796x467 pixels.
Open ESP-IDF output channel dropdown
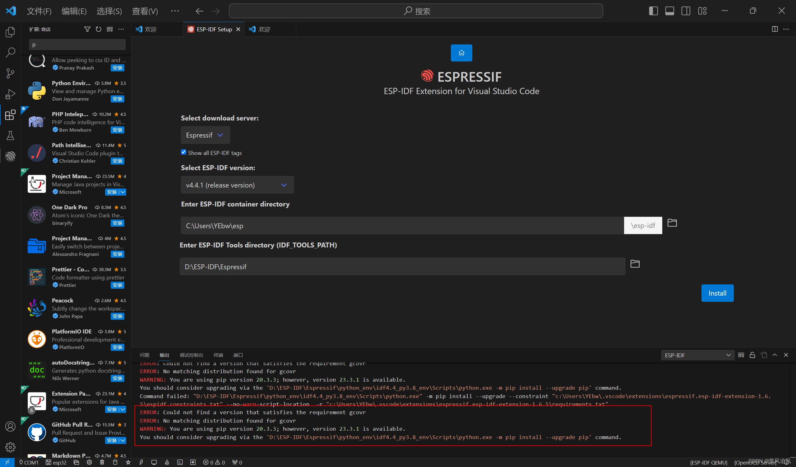[x=697, y=355]
